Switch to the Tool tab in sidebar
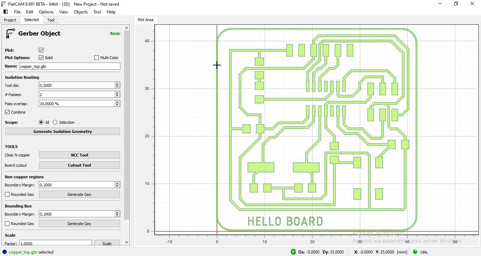The image size is (481, 256). tap(51, 20)
